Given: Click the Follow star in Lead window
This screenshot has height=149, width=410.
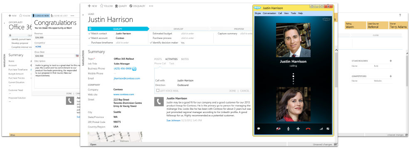Looking at the screenshot, I should [x=102, y=5].
